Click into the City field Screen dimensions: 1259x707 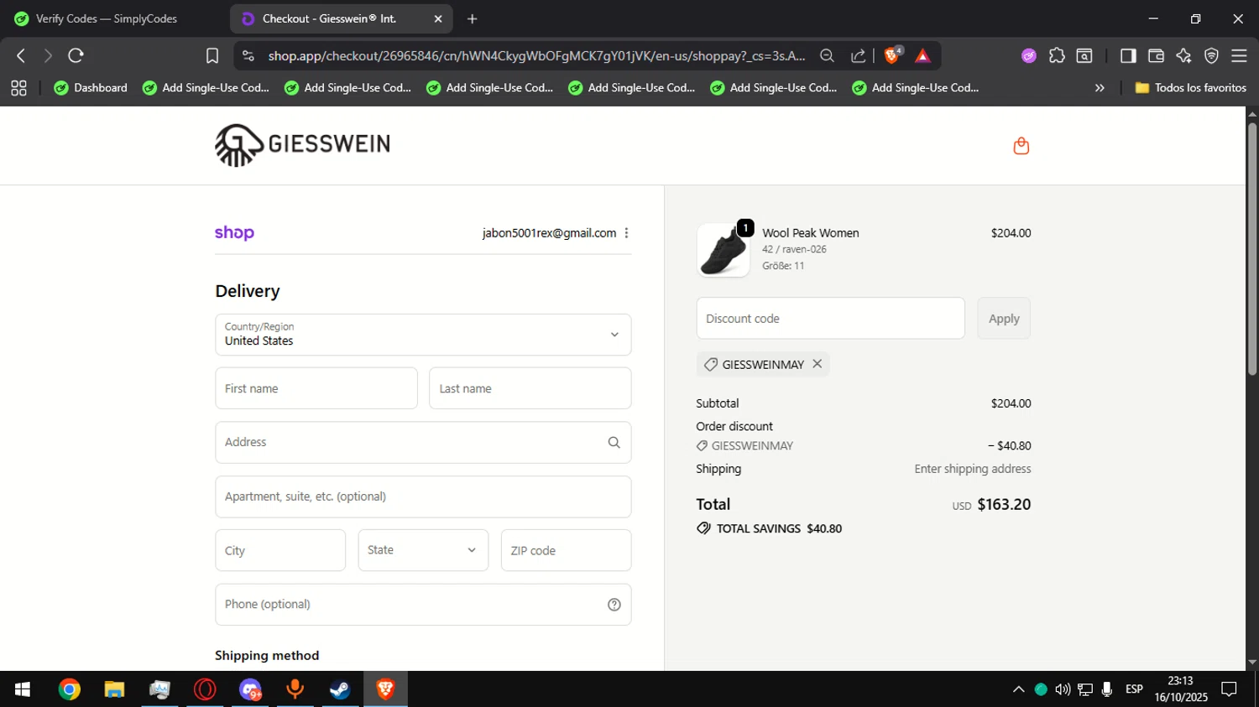pyautogui.click(x=280, y=550)
